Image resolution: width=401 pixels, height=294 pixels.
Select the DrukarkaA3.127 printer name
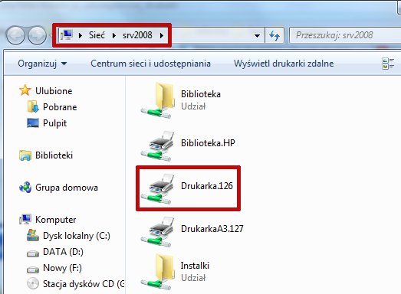coord(212,229)
